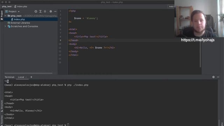Image resolution: width=224 pixels, height=126 pixels.
Task: Hide the Terminal panel with minus icon
Action: (x=218, y=77)
